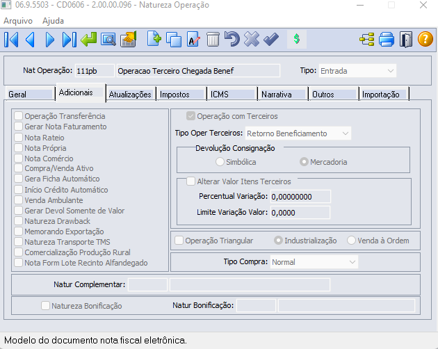Print using the printer icon
This screenshot has width=438, height=349.
[x=387, y=40]
